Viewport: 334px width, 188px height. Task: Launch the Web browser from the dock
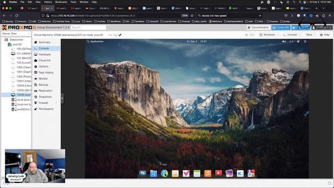tap(164, 173)
